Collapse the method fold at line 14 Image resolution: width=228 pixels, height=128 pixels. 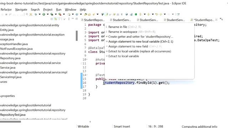87,75
